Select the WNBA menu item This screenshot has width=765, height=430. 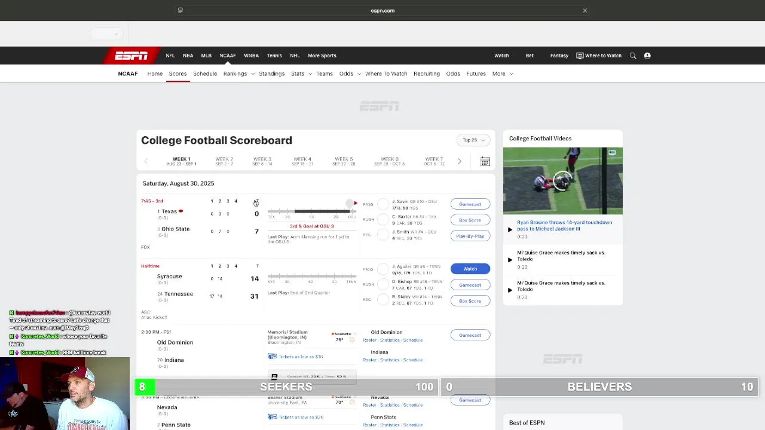[251, 56]
